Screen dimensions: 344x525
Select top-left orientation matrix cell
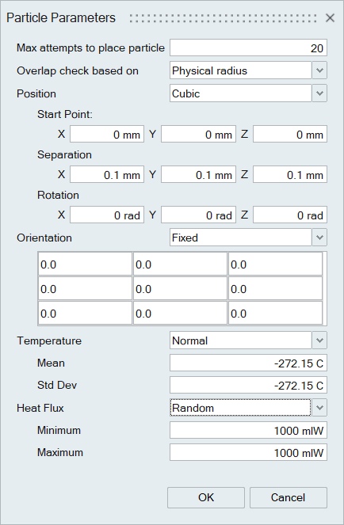(x=85, y=264)
